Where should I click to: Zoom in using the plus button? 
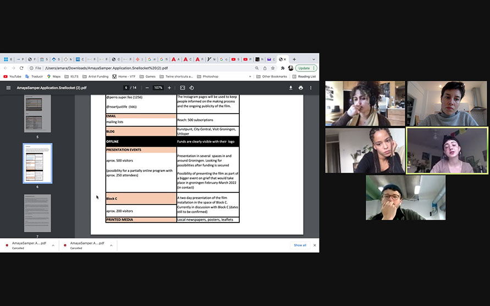[169, 88]
